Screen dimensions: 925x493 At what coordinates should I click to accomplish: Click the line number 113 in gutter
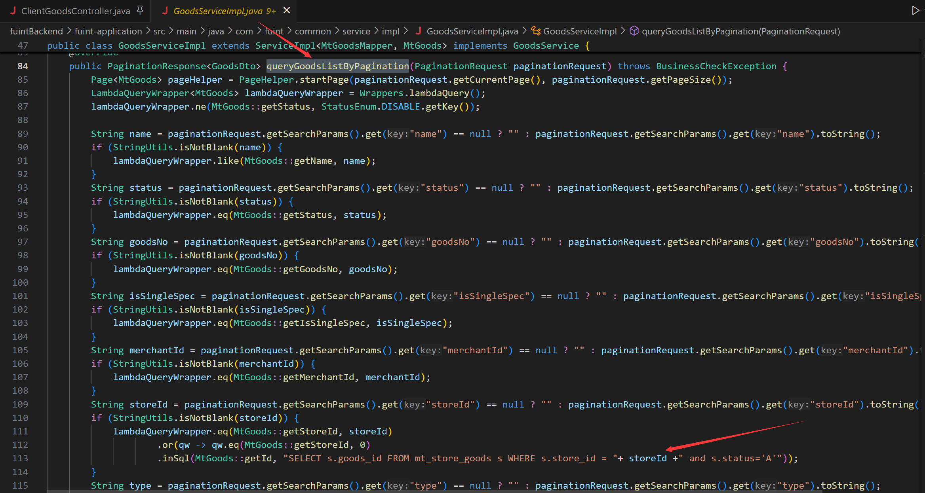tap(20, 458)
